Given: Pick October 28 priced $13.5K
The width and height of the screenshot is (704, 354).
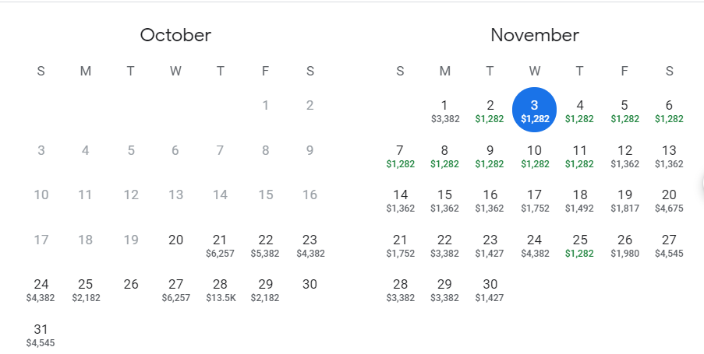Looking at the screenshot, I should click(221, 289).
